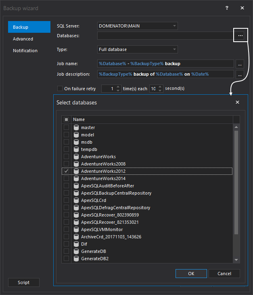This screenshot has height=295, width=253.
Task: Click the ApexSQLVMMonitor database icon
Action: (x=76, y=229)
